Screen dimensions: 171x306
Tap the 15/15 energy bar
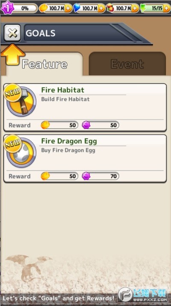coord(154,9)
